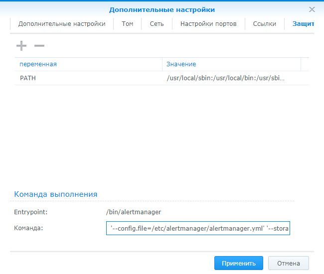Click the dialog title Дополнительные настройки
The image size is (324, 274).
click(x=162, y=9)
